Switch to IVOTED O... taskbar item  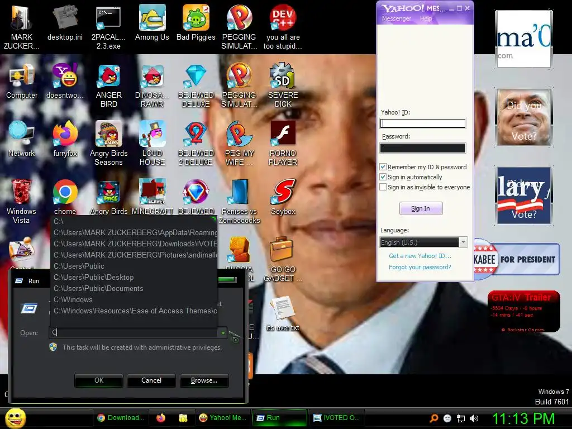coord(336,418)
